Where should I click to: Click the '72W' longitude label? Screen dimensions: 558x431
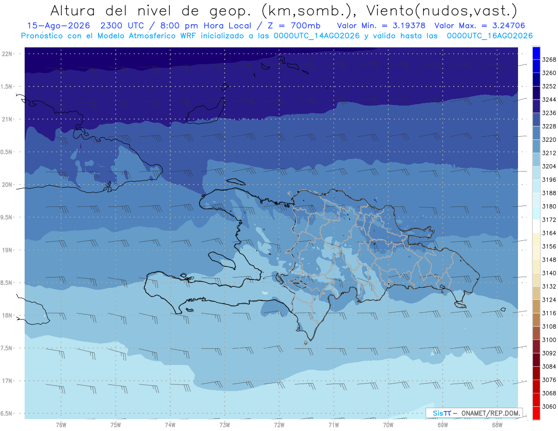279,424
